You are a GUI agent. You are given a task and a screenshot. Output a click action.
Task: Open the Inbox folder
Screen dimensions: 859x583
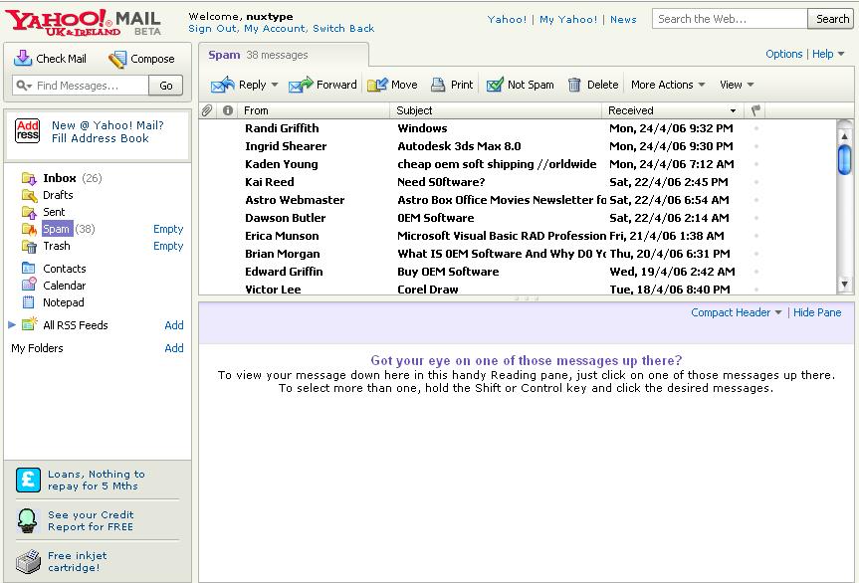point(61,178)
